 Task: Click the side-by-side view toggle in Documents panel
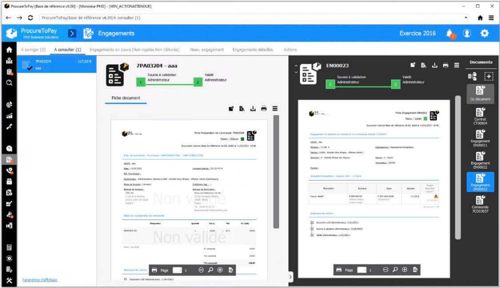pos(471,75)
